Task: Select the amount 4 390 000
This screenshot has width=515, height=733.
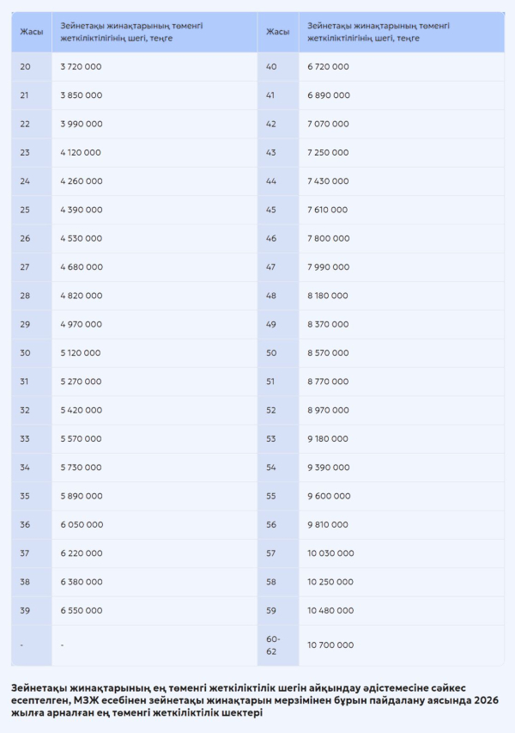Action: tap(82, 210)
